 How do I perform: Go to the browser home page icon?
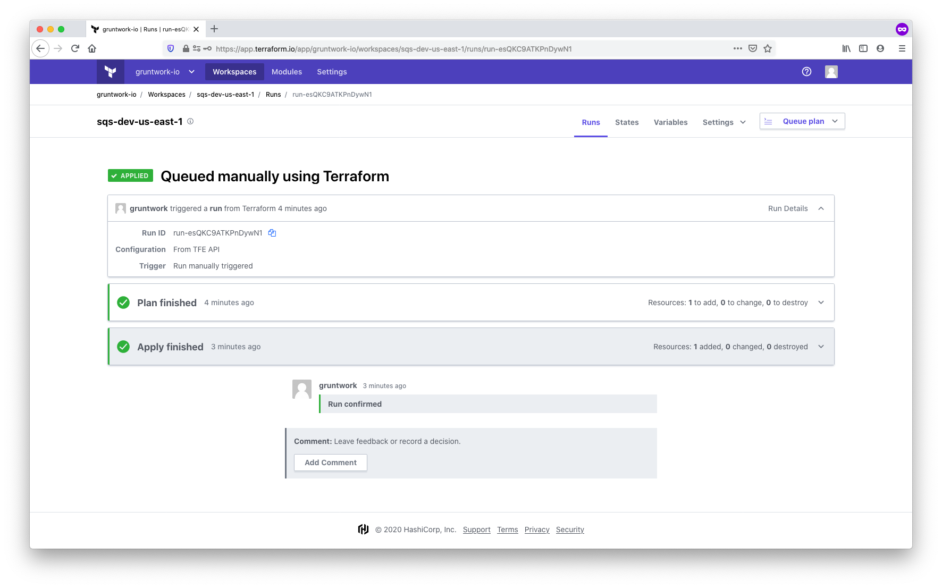[92, 48]
